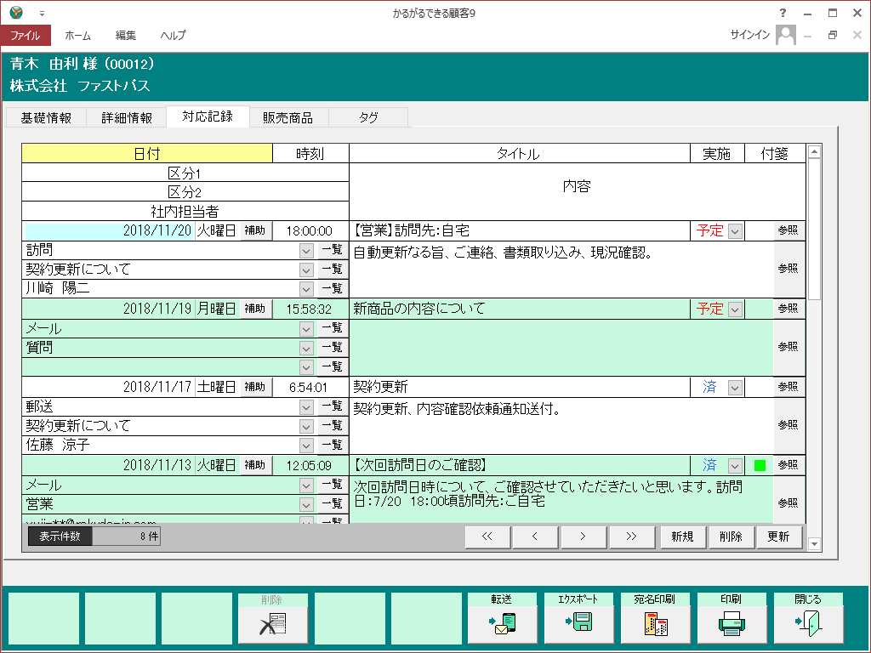
Task: Open the 川崎 陽二 staff dropdown
Action: (306, 289)
